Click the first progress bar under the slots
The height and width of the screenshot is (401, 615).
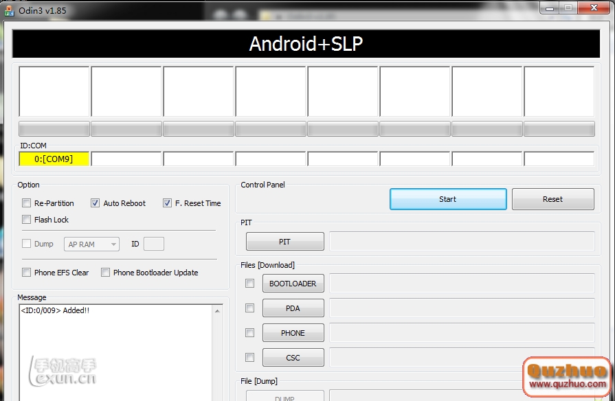(54, 128)
